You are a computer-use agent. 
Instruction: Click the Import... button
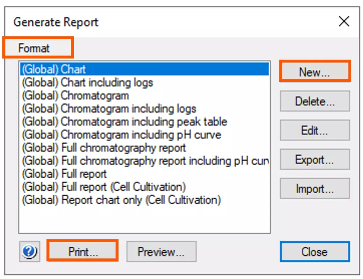pos(314,189)
